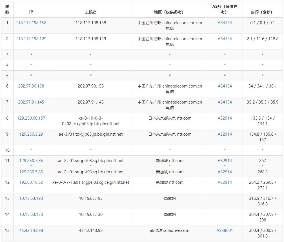
Task: Click the IP link 10.15.63.193
Action: point(31,198)
